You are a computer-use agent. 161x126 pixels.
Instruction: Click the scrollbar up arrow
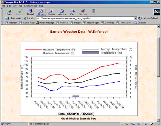pyautogui.click(x=158, y=27)
